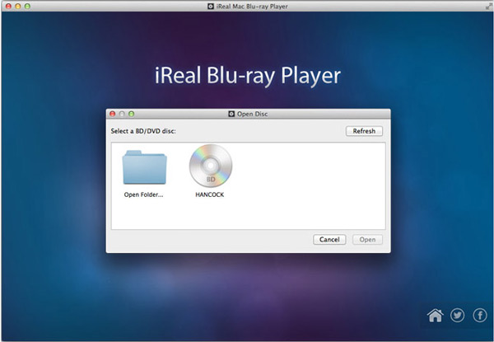
Task: Click the fullscreen arrows icon in main title bar
Action: click(x=488, y=7)
